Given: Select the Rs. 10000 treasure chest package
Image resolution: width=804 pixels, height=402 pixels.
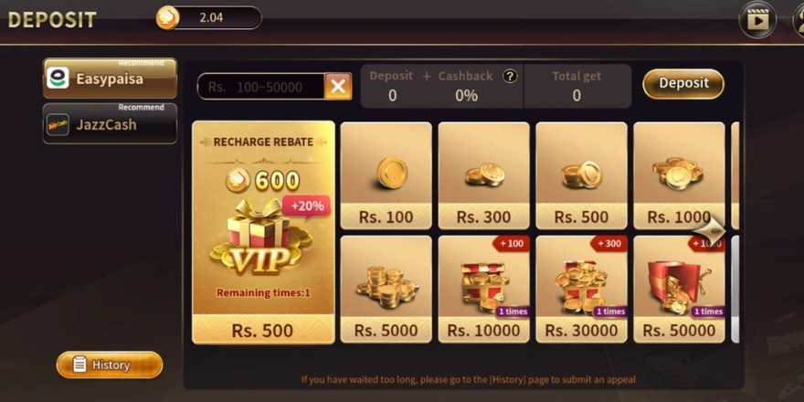Looking at the screenshot, I should point(483,290).
